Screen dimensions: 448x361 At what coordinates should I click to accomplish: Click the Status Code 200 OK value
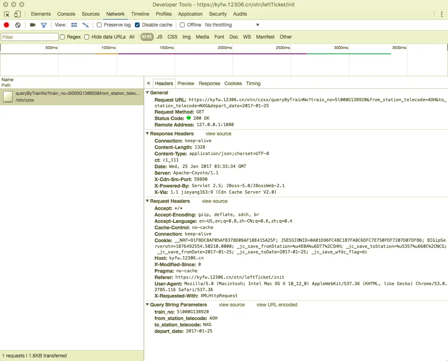click(x=201, y=118)
